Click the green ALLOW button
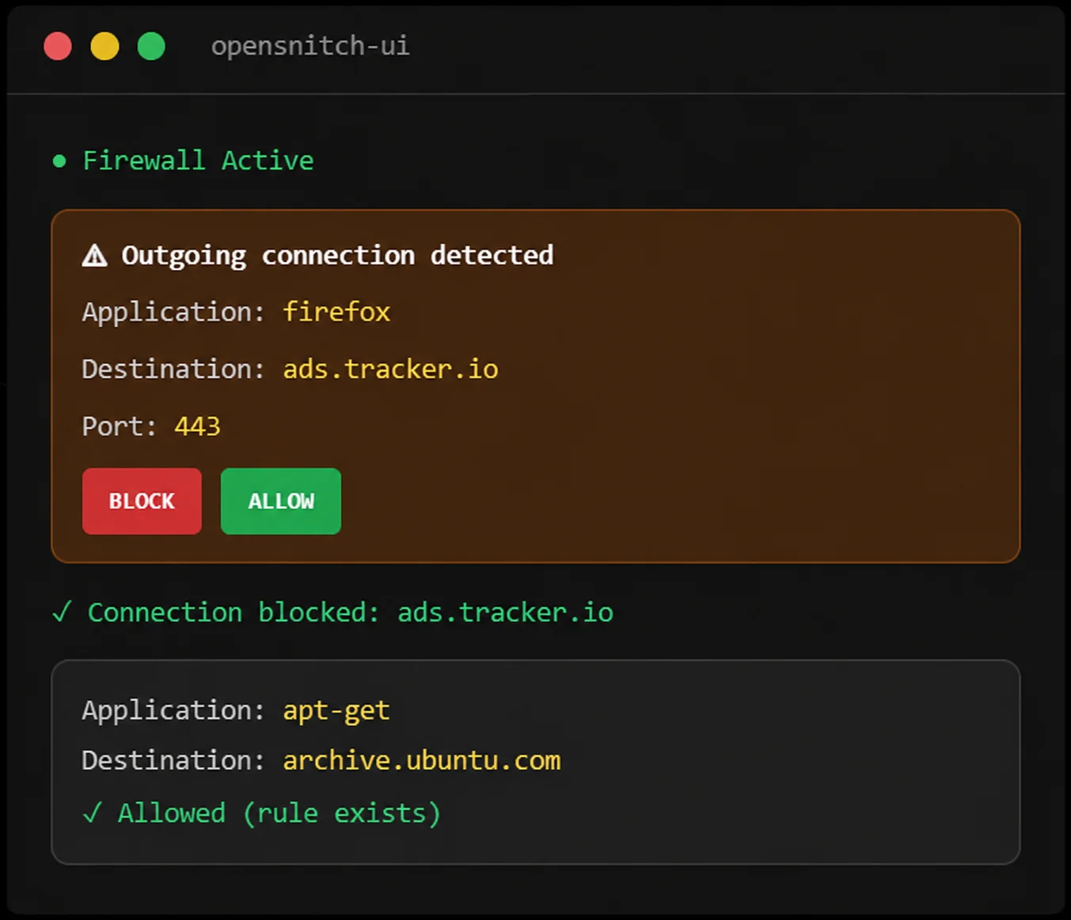1071x920 pixels. coord(281,501)
